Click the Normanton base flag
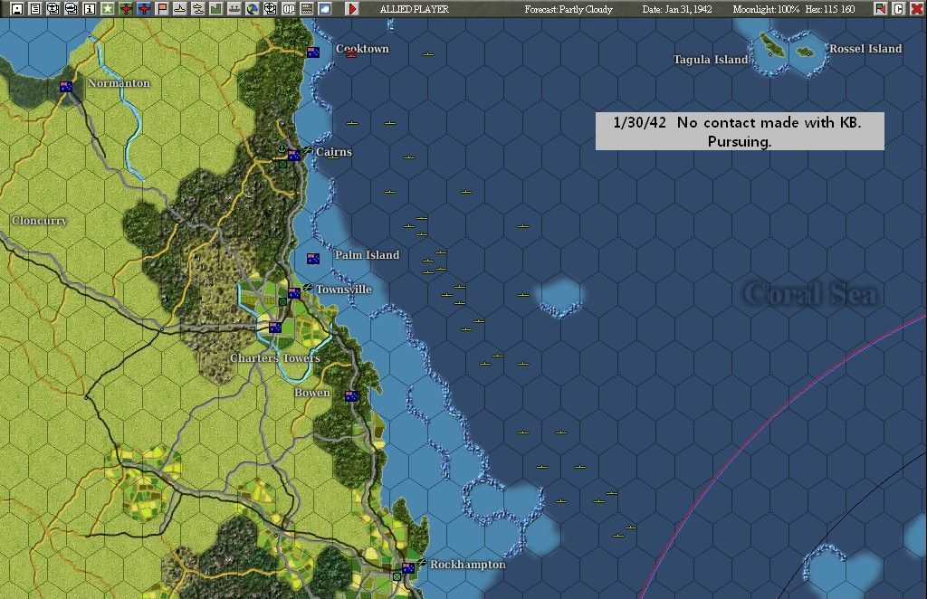This screenshot has width=927, height=599. pyautogui.click(x=66, y=87)
